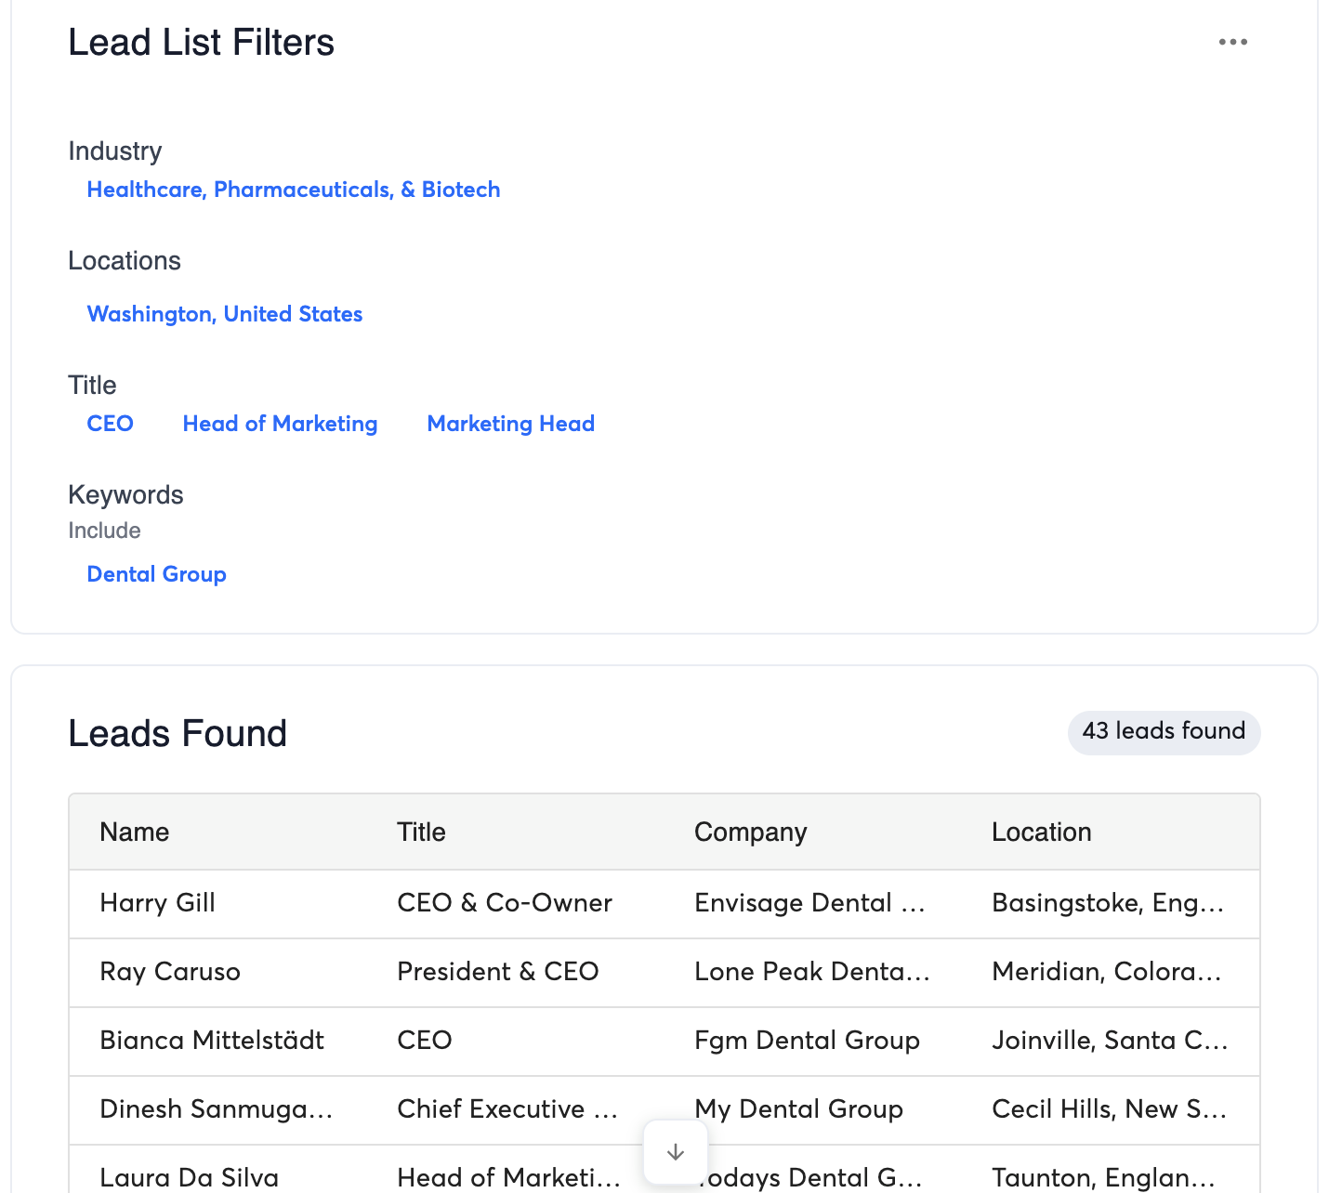
Task: Click the CEO title filter
Action: pyautogui.click(x=110, y=424)
